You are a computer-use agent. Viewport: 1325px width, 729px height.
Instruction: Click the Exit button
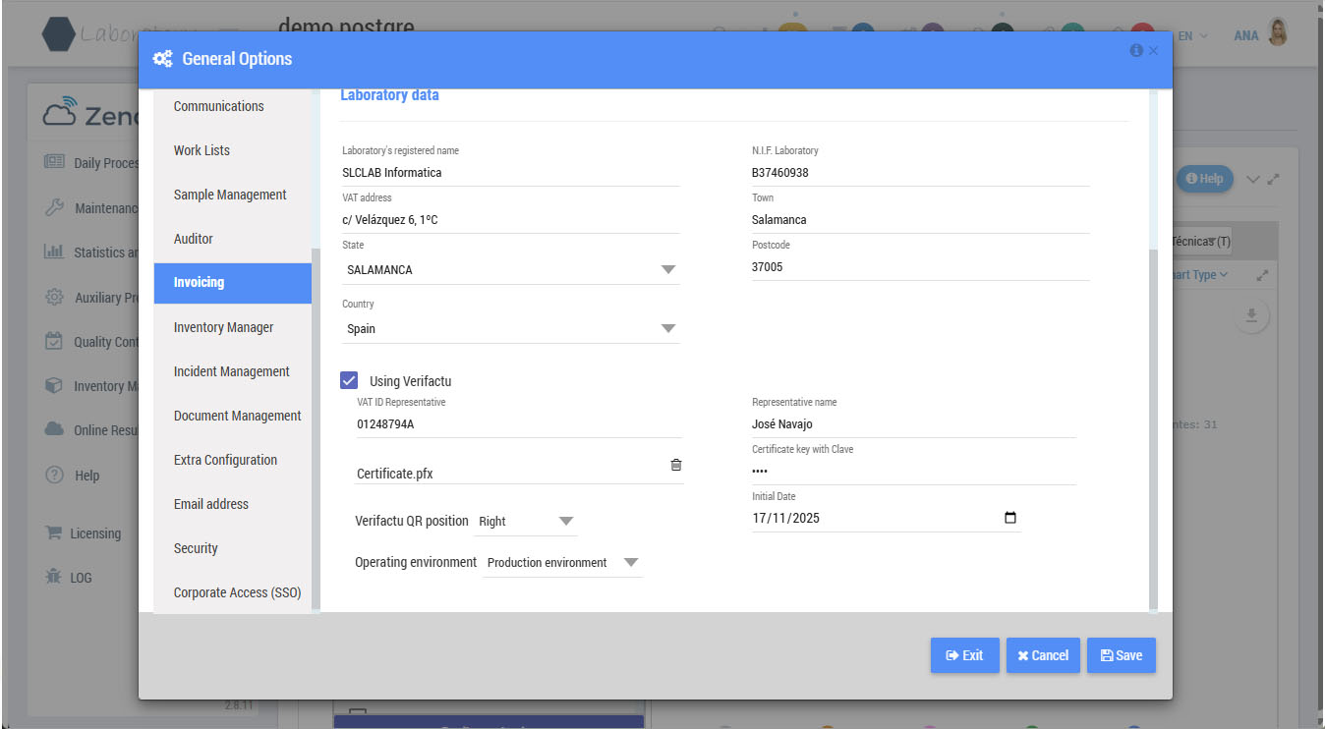coord(965,655)
